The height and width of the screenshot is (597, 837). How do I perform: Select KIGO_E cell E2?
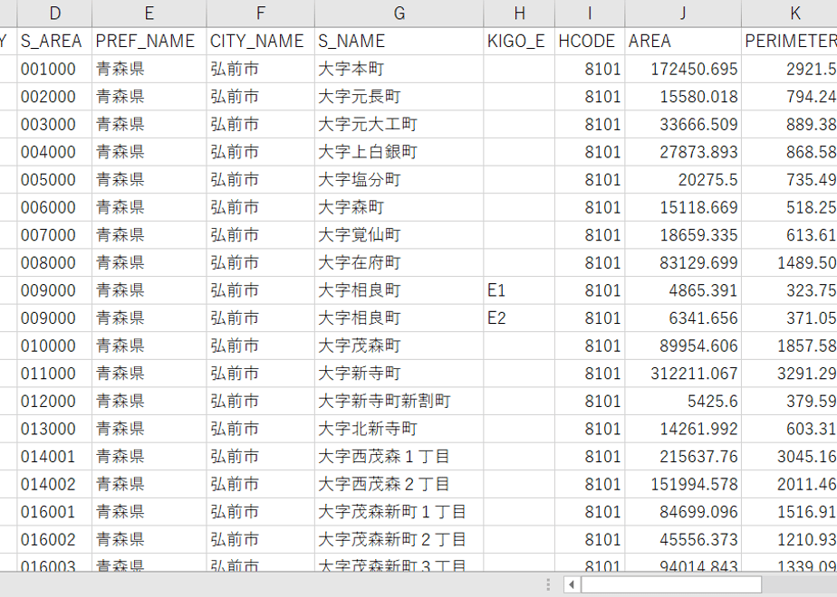click(x=519, y=318)
